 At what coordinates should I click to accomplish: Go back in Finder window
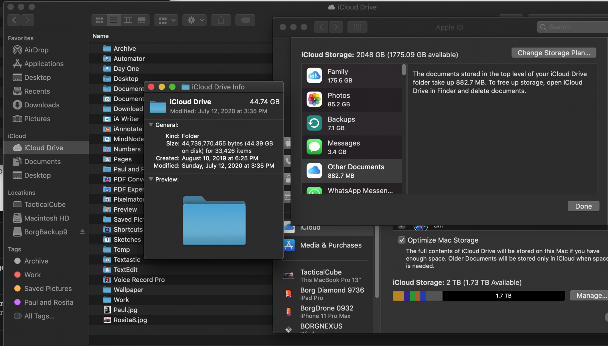pos(14,20)
